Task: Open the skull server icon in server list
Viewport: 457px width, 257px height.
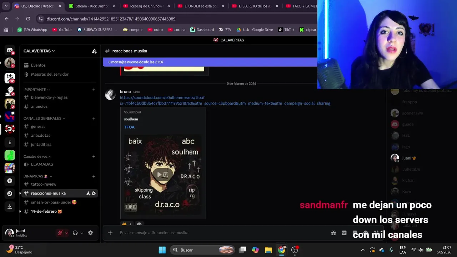Action: click(x=10, y=129)
